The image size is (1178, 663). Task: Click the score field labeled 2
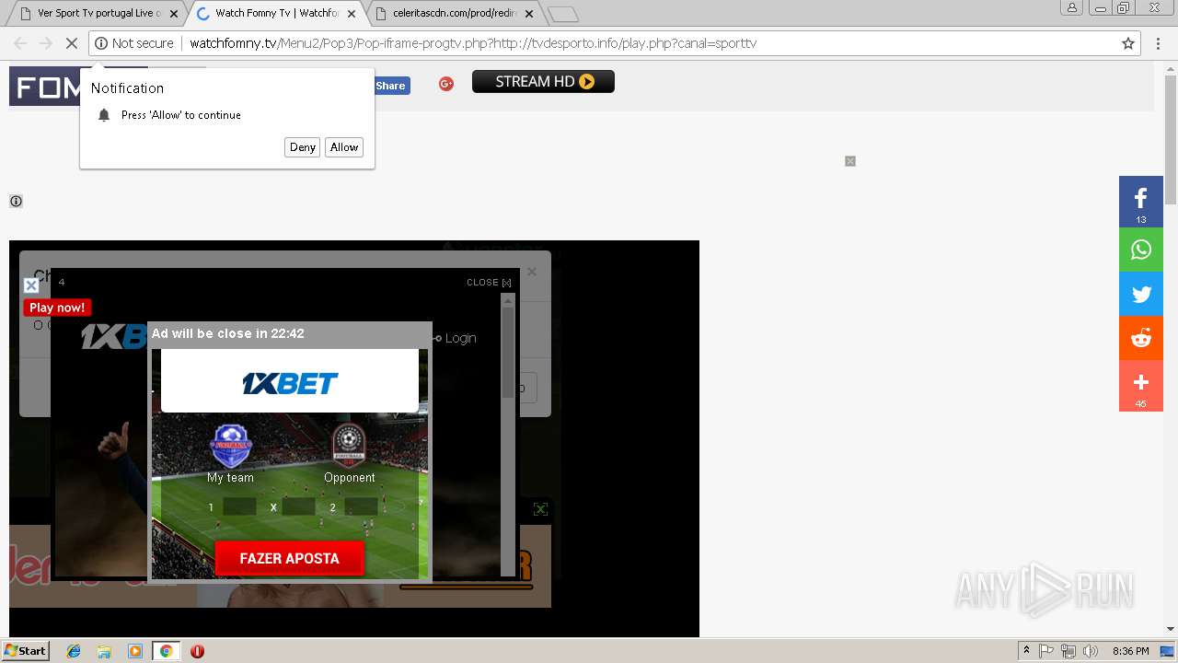tap(361, 506)
